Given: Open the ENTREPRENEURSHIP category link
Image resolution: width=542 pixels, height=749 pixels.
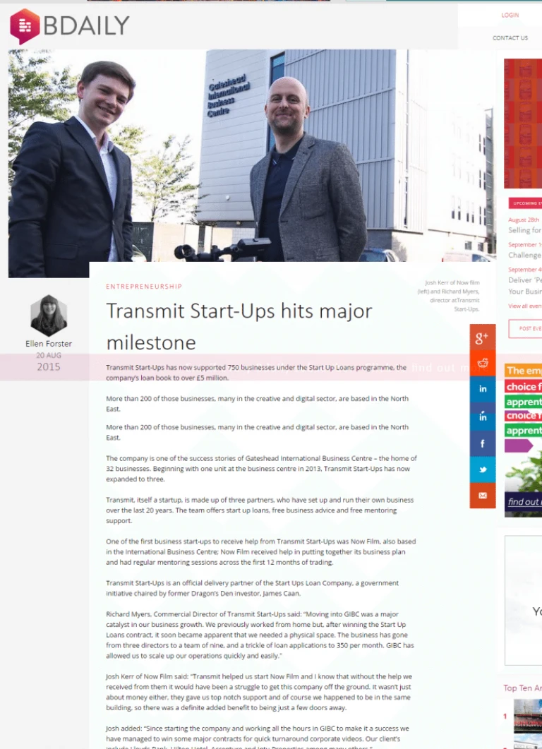Looking at the screenshot, I should (144, 287).
